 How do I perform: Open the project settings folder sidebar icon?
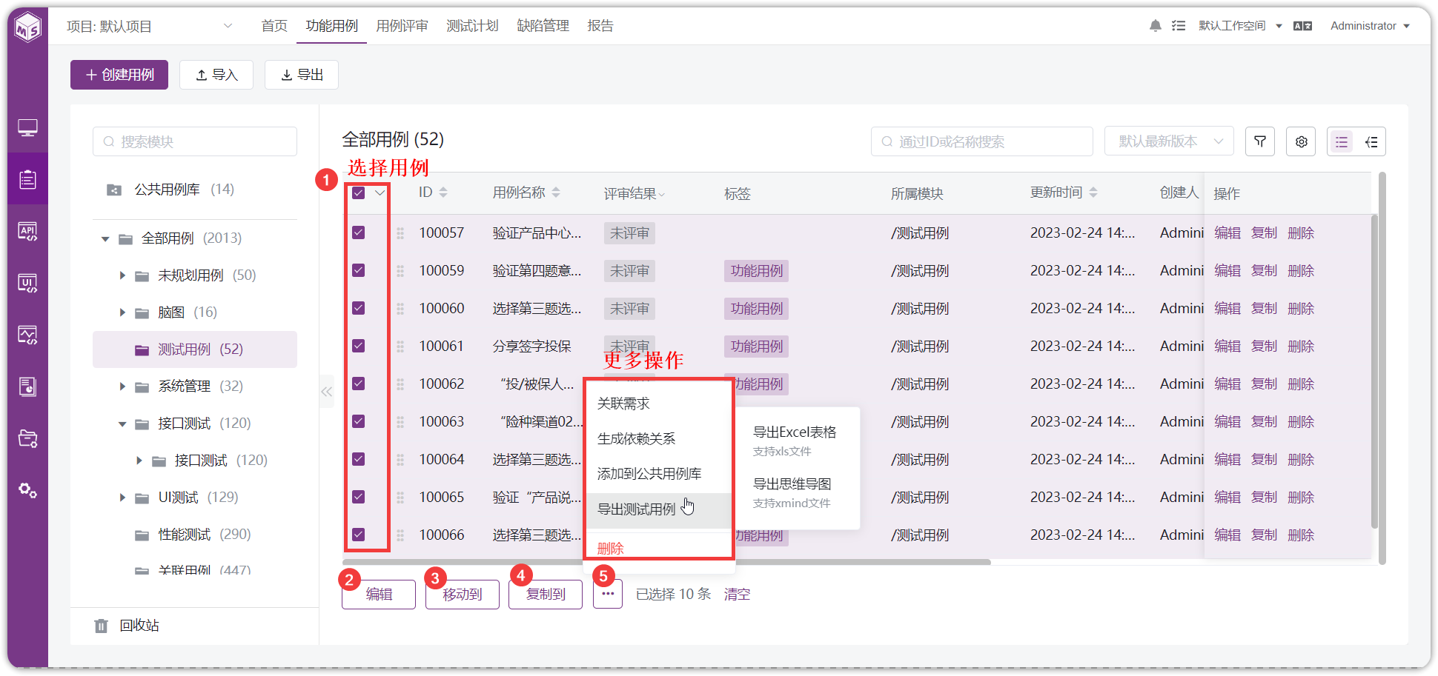click(x=28, y=438)
